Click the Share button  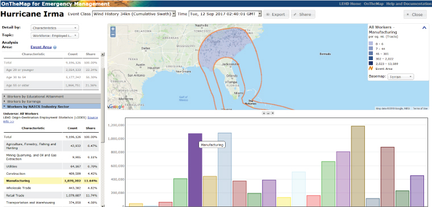point(303,14)
